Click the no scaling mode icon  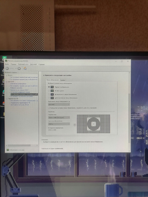[52, 94]
